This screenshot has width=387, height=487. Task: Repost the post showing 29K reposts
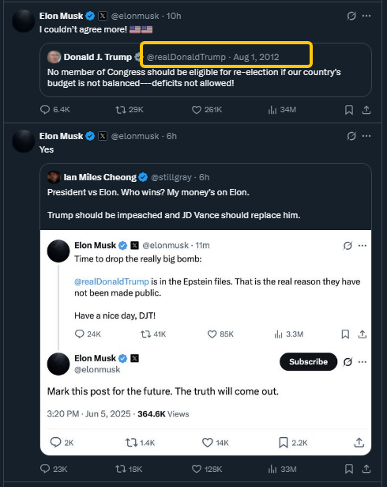click(x=129, y=110)
